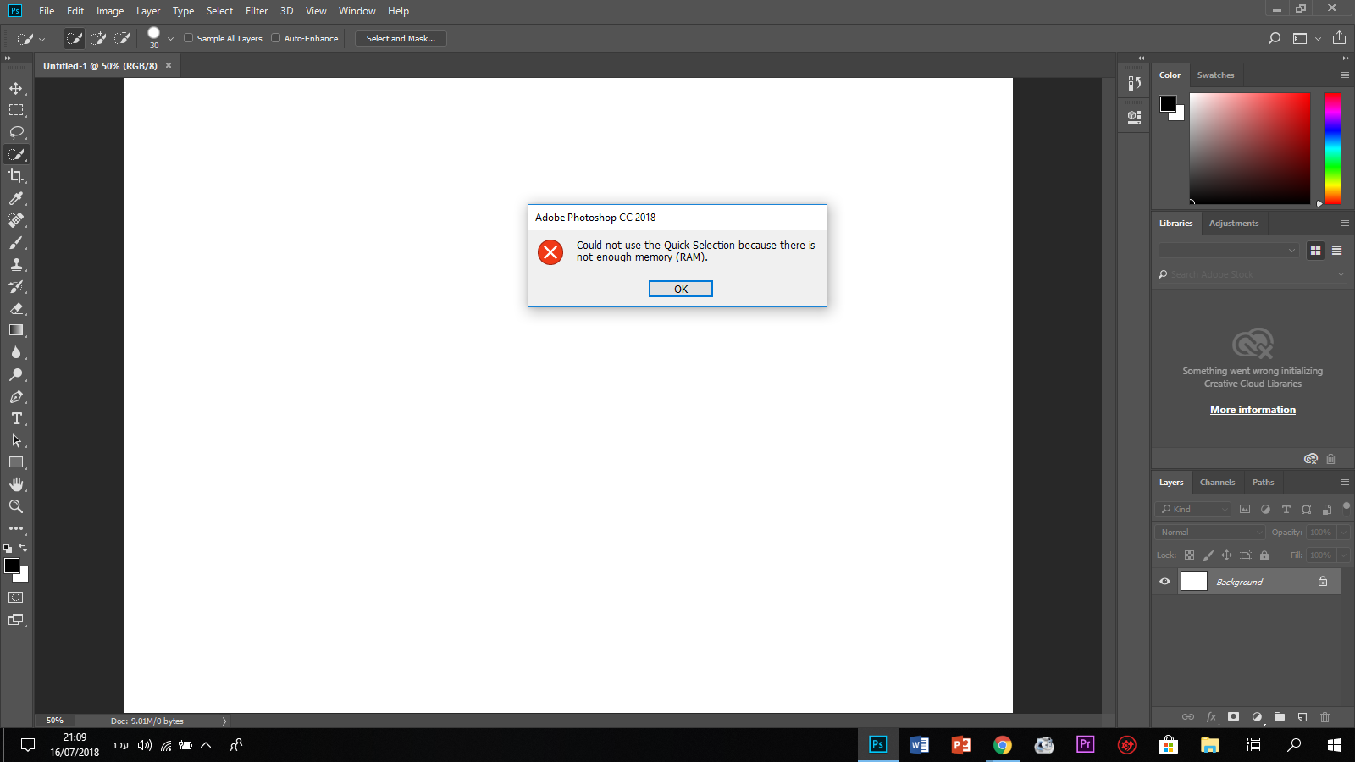Image resolution: width=1355 pixels, height=762 pixels.
Task: Click the foreground color swatch in toolbar
Action: click(x=11, y=566)
